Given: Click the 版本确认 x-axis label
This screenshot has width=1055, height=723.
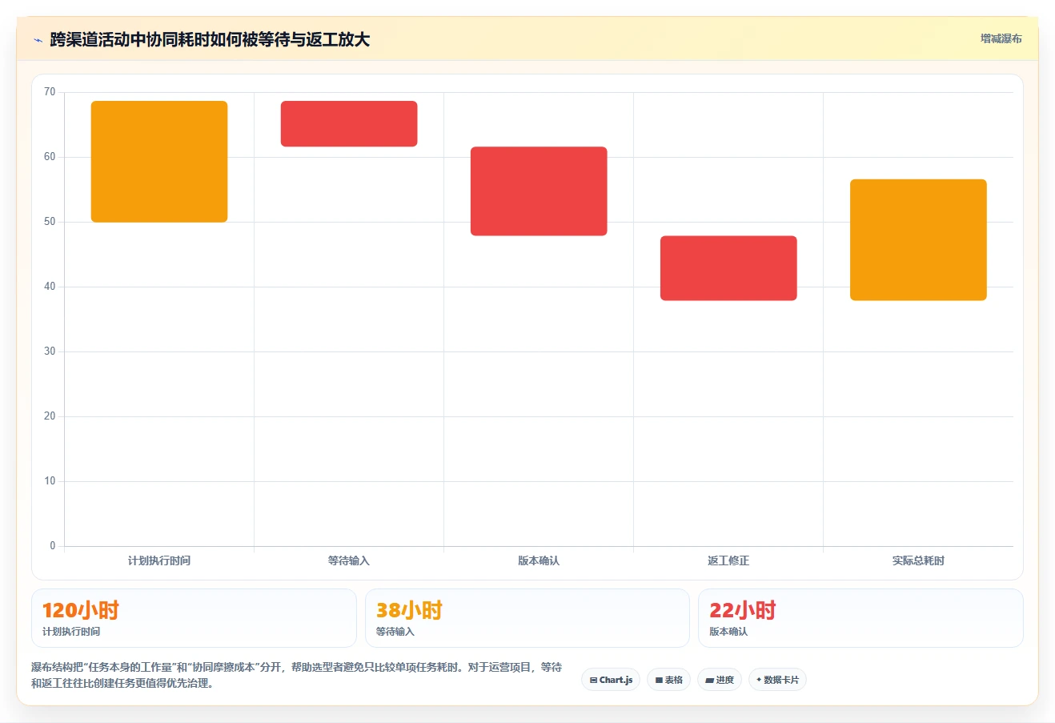Looking at the screenshot, I should [539, 560].
